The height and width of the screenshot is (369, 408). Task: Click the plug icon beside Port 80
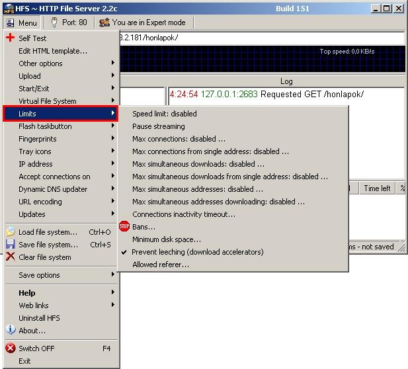click(54, 22)
